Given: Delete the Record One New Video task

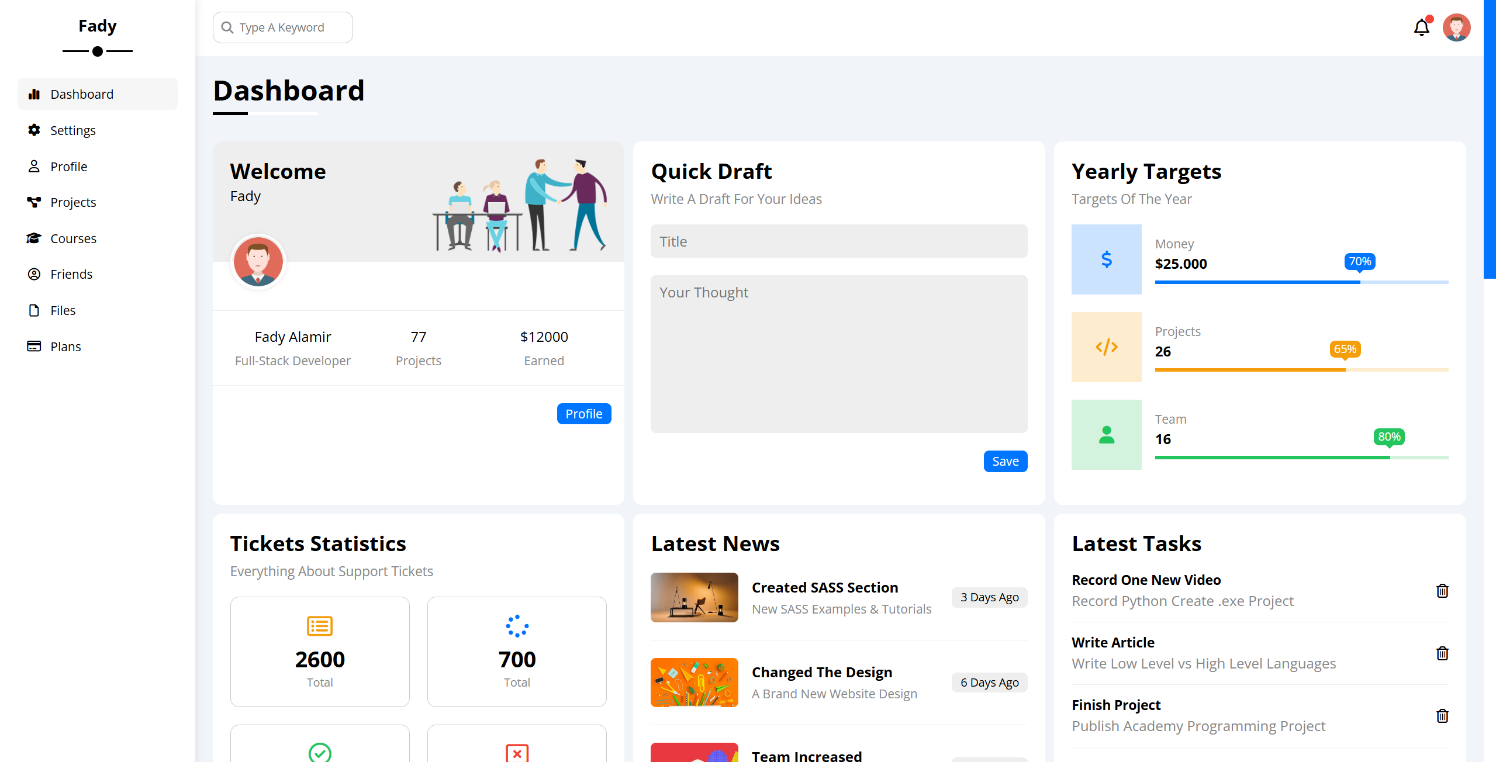Looking at the screenshot, I should pos(1442,591).
